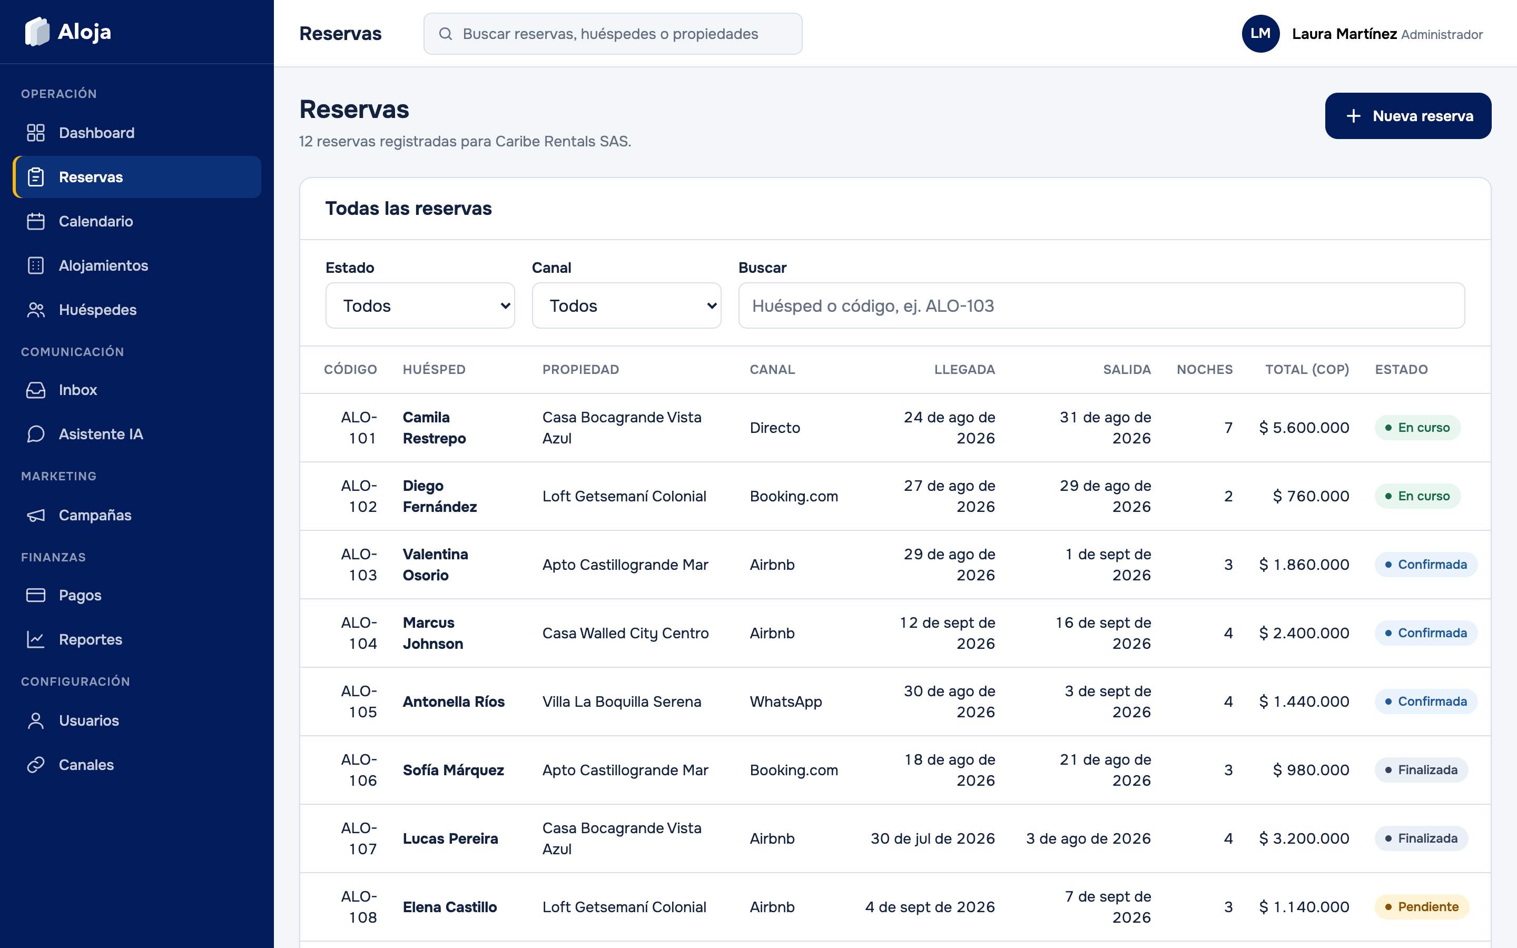Click the Huéspedes people icon
The image size is (1517, 948).
pyautogui.click(x=36, y=310)
